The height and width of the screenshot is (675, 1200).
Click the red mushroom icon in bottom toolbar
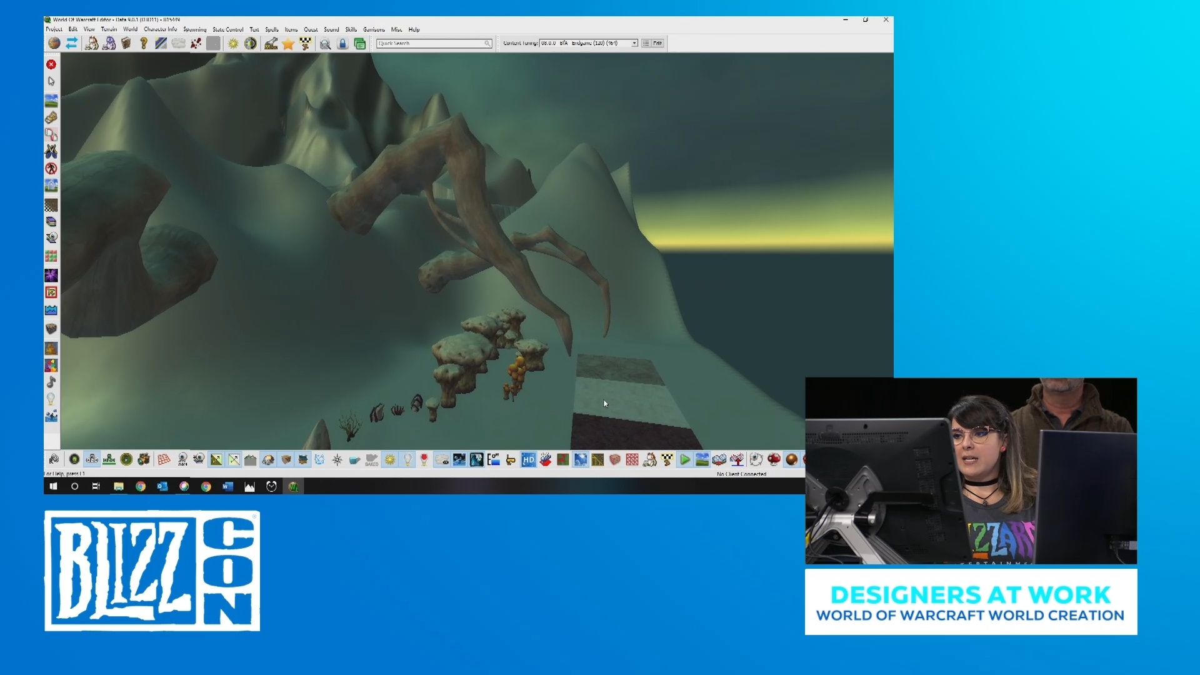pos(774,460)
